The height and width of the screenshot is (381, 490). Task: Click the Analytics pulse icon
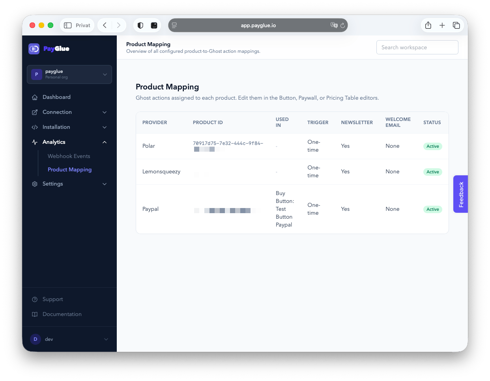[35, 142]
